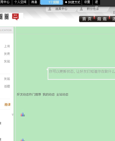Click the first bar chart poll icon
This screenshot has height=141, width=115.
[23, 114]
